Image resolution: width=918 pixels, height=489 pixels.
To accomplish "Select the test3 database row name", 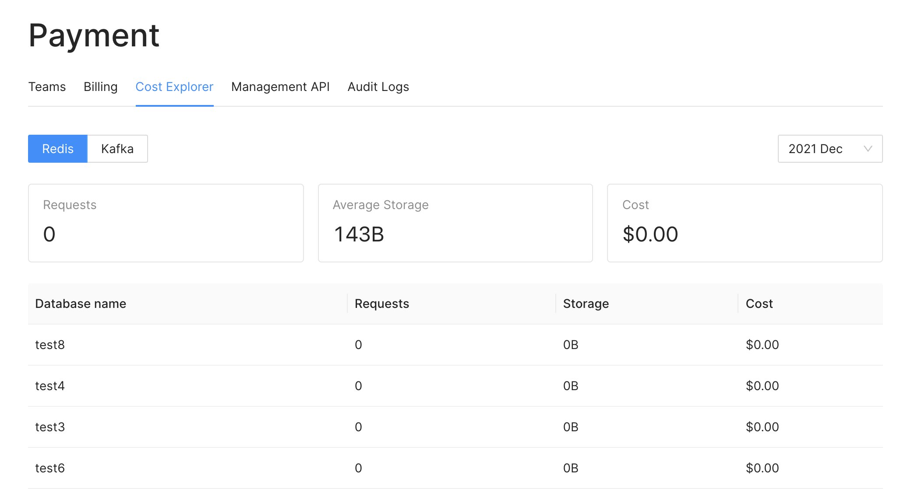I will [50, 427].
